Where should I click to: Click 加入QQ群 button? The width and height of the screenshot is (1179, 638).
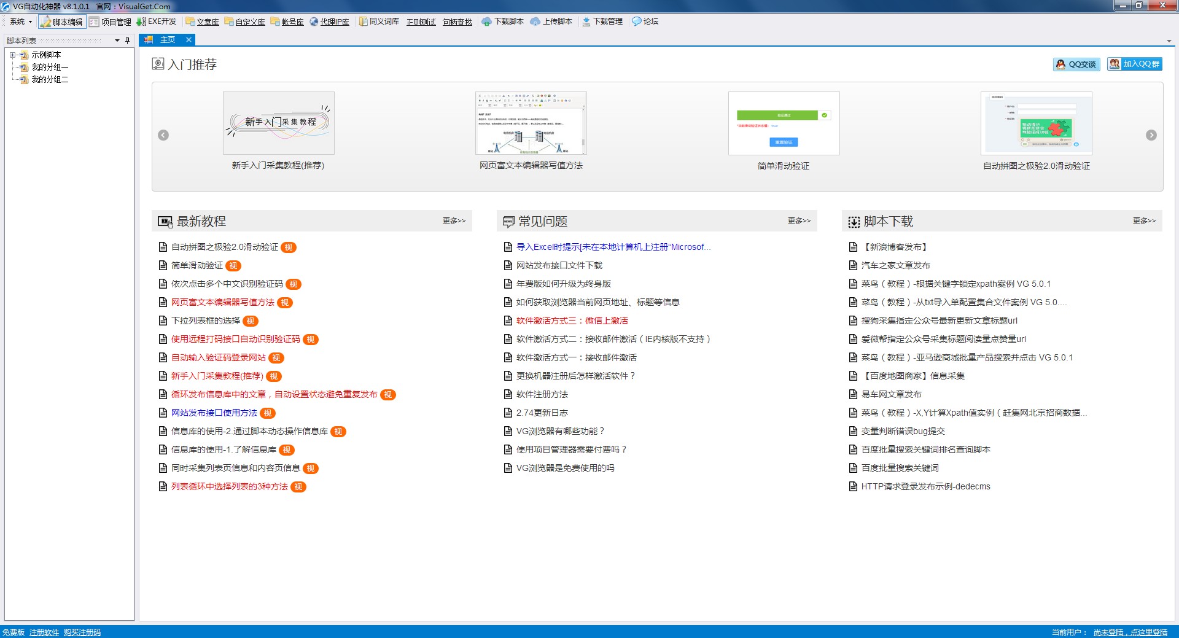pyautogui.click(x=1134, y=64)
